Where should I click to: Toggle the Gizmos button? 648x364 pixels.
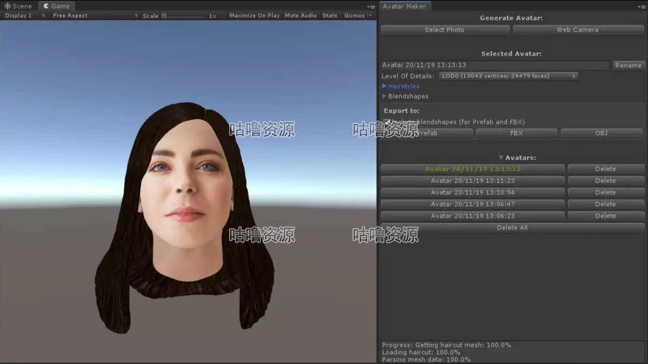354,15
